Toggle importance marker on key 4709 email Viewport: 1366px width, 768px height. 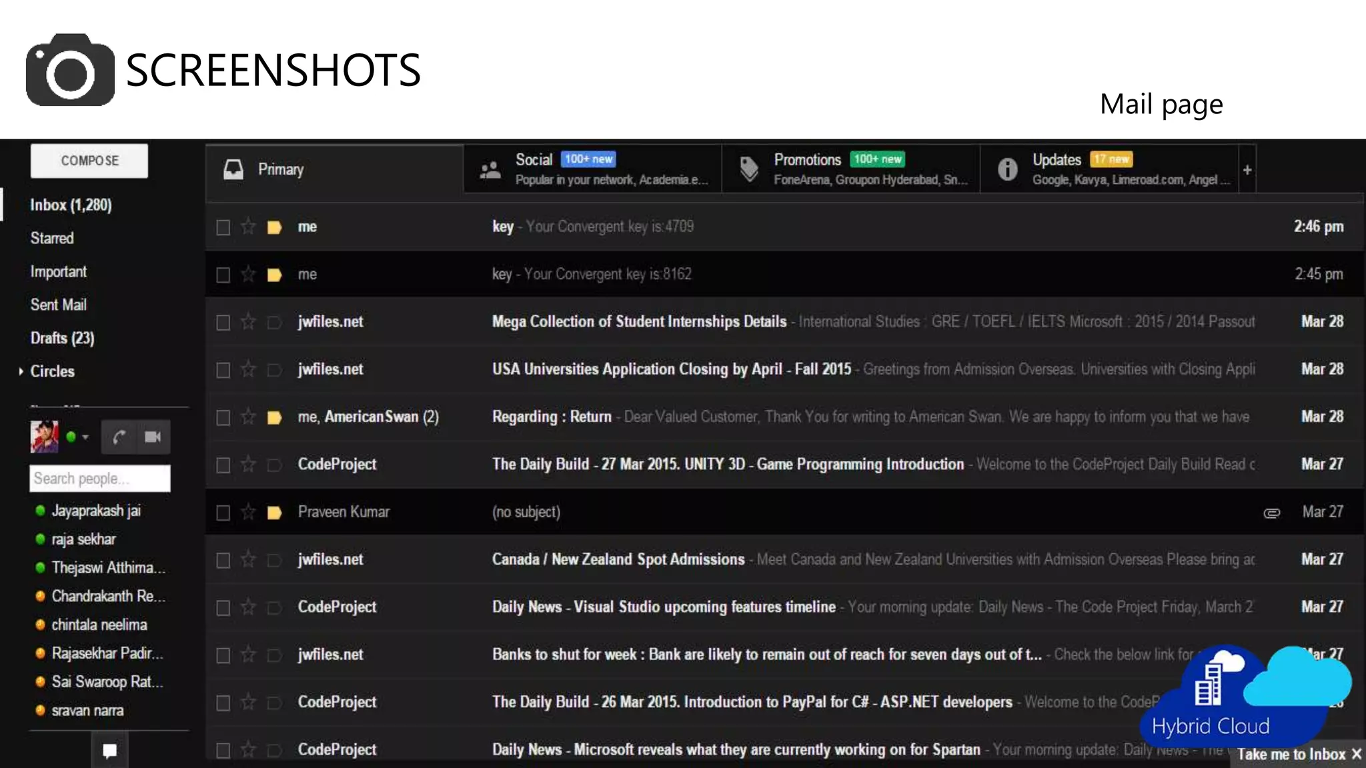(x=274, y=227)
